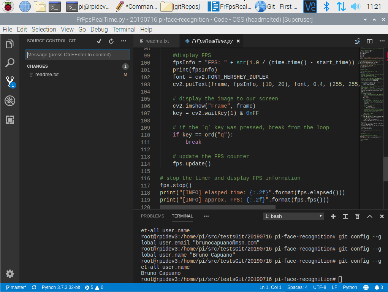Toggle the split terminal layout
Viewport: 388px width, 292px height.
tap(345, 216)
